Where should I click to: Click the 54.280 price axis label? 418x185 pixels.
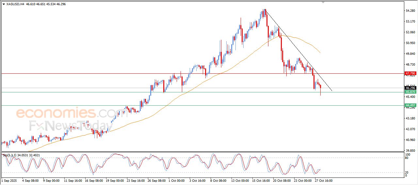pos(410,11)
